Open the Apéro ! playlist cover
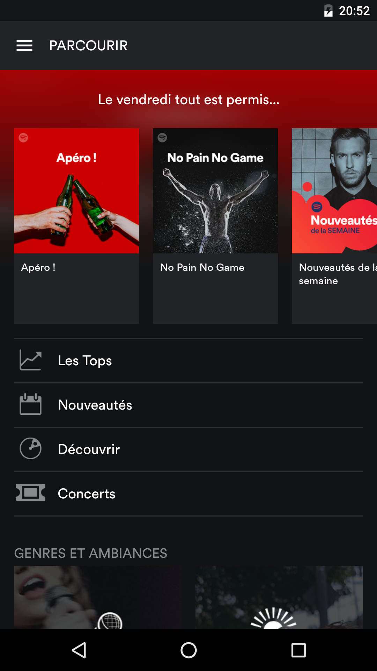The height and width of the screenshot is (671, 377). (x=76, y=191)
